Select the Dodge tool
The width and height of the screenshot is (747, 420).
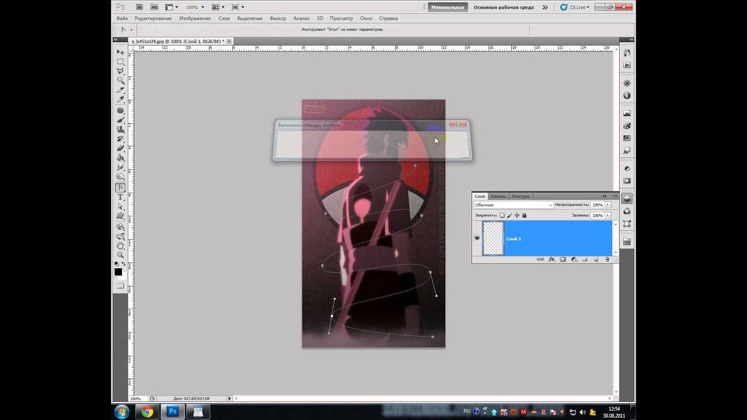(x=120, y=177)
